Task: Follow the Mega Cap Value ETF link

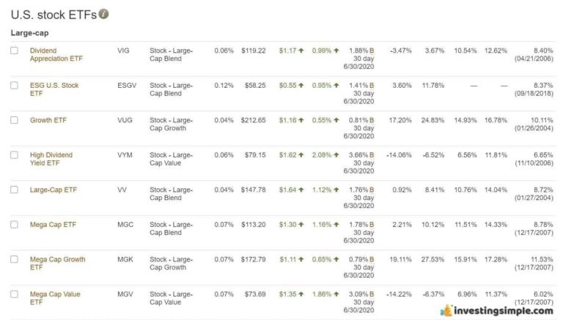Action: (x=55, y=298)
